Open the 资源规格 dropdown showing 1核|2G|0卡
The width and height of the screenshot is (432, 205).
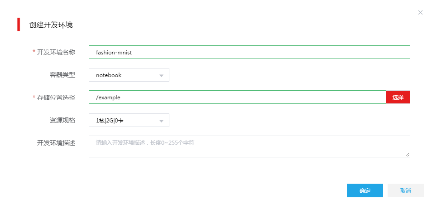pos(129,120)
